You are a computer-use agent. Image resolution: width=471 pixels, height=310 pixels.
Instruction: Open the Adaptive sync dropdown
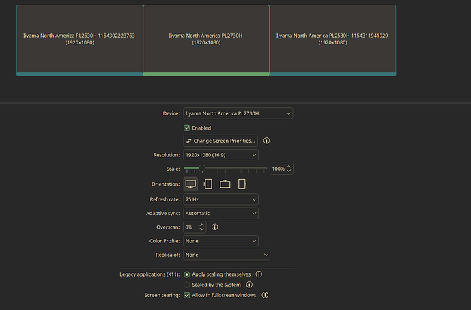(220, 213)
